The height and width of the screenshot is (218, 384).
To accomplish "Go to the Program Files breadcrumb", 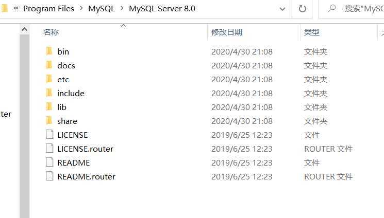I will [x=48, y=9].
